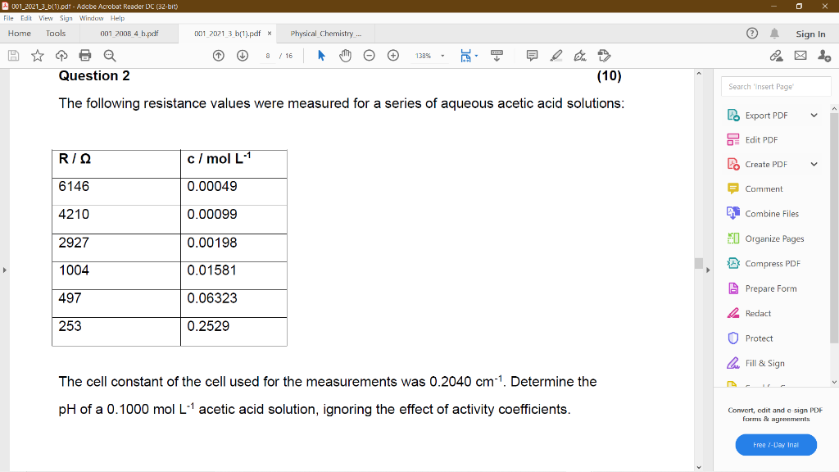Screen dimensions: 839x472
Task: Expand Create PDF options chevron
Action: click(814, 164)
